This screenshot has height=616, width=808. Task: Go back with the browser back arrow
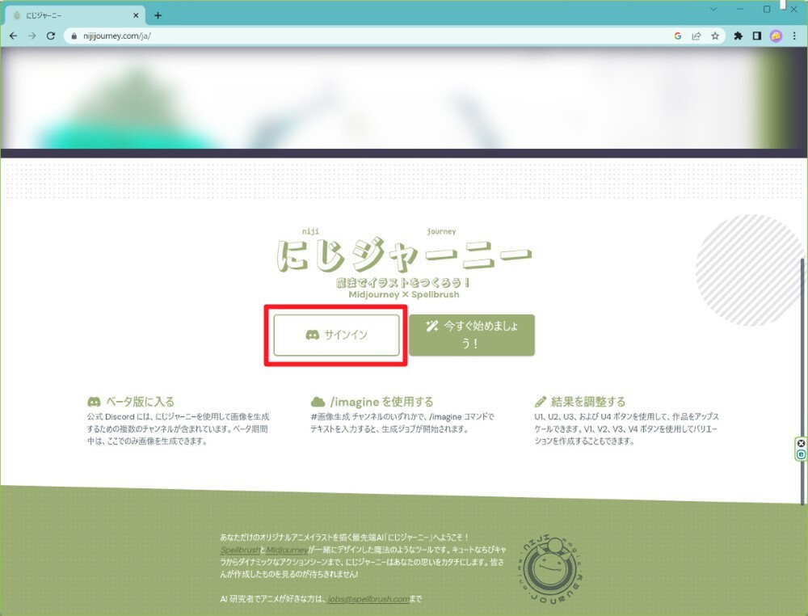(14, 36)
